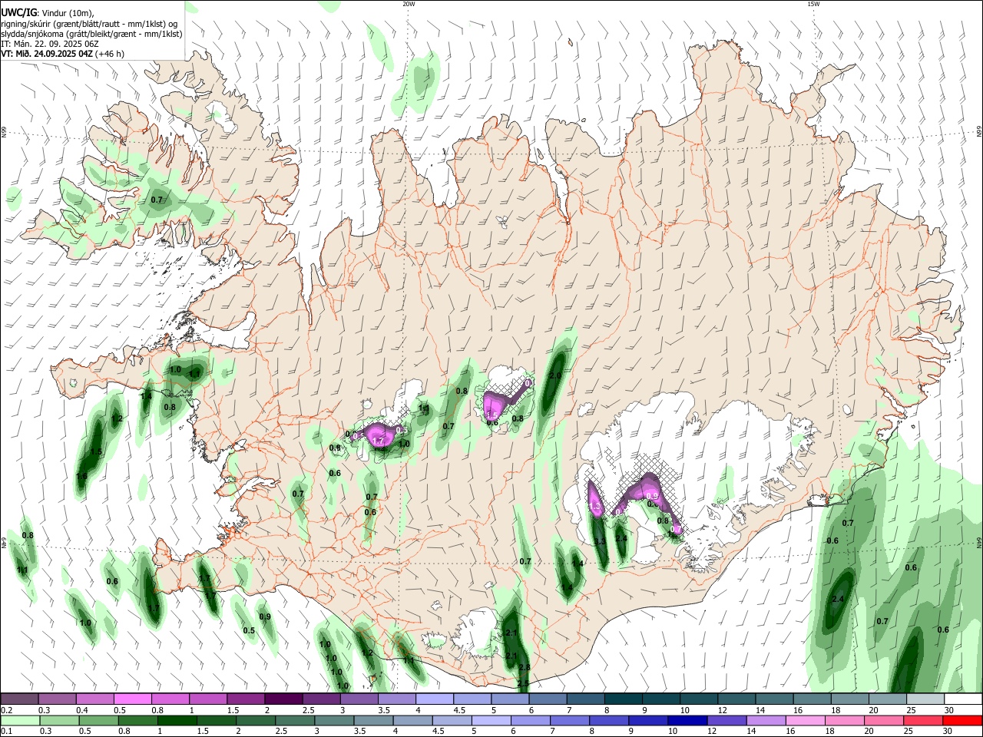Click the (+46 h) forecast offset text
Viewport: 983px width, 737px height.
(x=110, y=54)
